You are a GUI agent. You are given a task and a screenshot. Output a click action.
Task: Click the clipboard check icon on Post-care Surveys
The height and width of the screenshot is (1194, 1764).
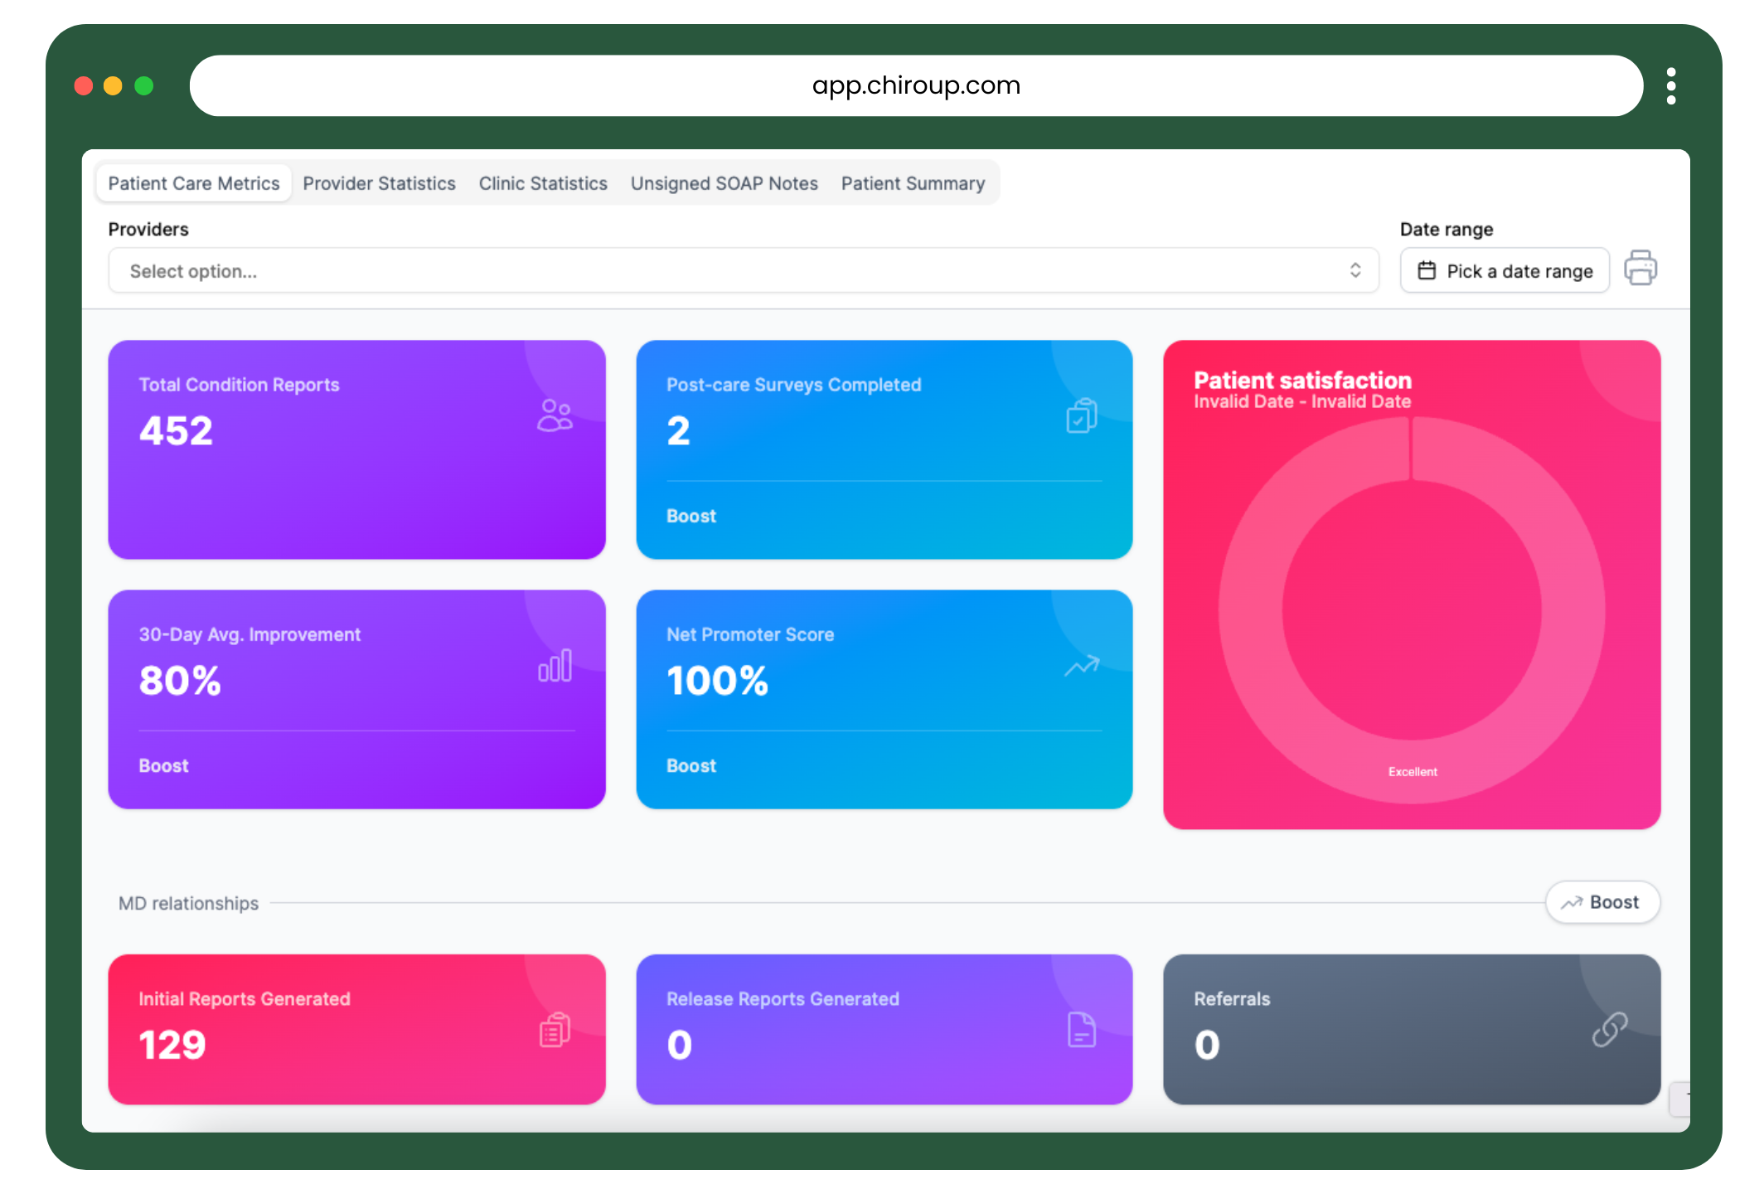click(x=1081, y=415)
